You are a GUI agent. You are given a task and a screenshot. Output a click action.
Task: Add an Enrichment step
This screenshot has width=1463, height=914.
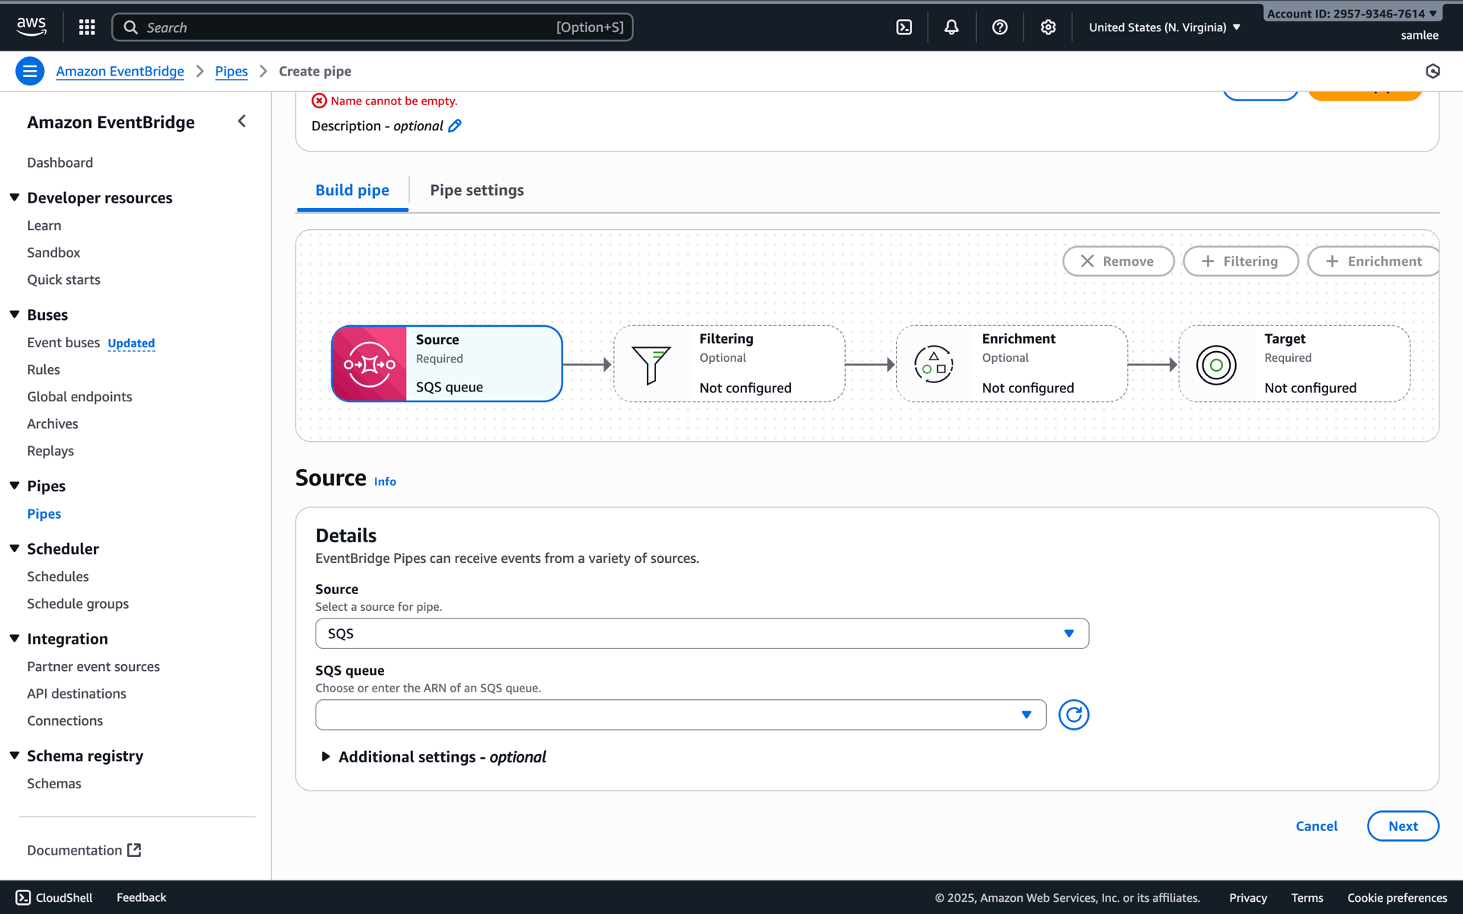click(x=1373, y=261)
